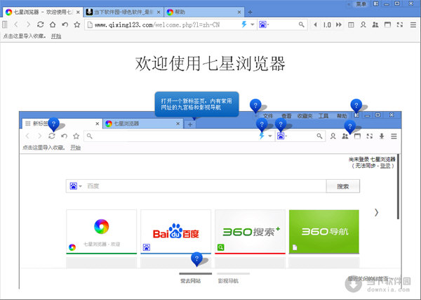Open a new tab with outer plus button
421x300 pixels.
(250, 12)
